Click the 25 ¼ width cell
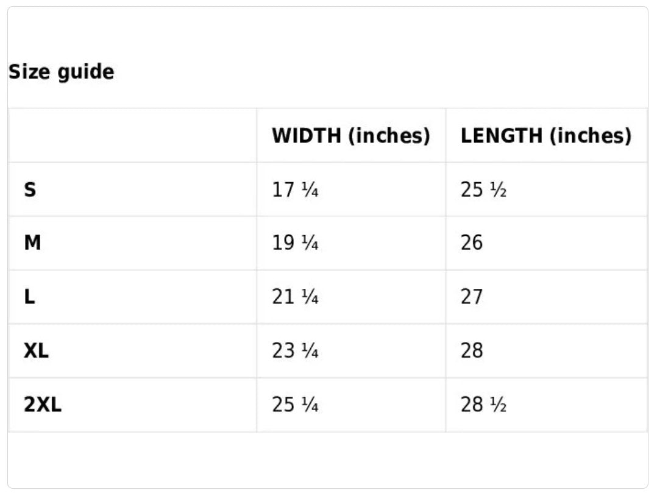 (295, 405)
